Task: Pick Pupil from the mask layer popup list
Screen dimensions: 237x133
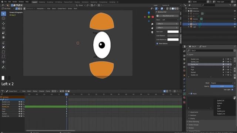Action: [x=218, y=106]
